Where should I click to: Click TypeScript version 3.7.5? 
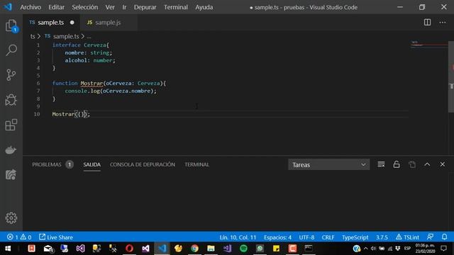coord(382,237)
